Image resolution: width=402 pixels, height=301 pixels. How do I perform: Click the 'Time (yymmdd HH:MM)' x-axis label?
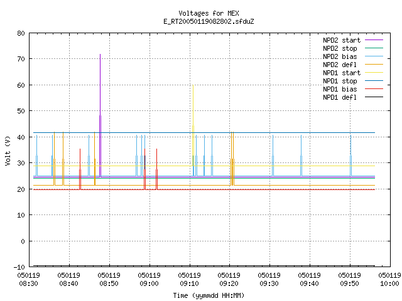point(209,295)
